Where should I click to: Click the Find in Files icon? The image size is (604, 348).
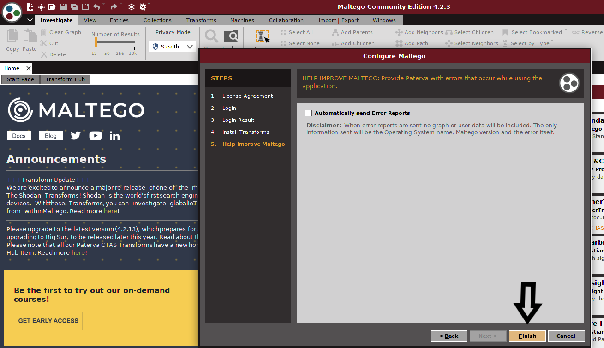pos(231,36)
